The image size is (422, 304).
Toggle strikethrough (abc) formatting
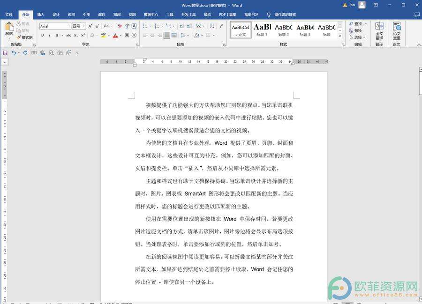coord(68,35)
